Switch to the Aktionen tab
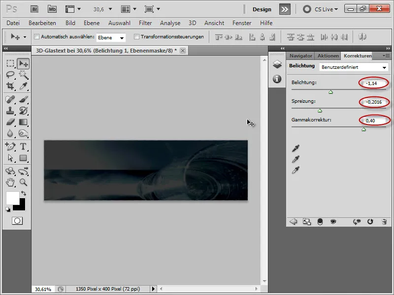The width and height of the screenshot is (394, 295). click(328, 56)
